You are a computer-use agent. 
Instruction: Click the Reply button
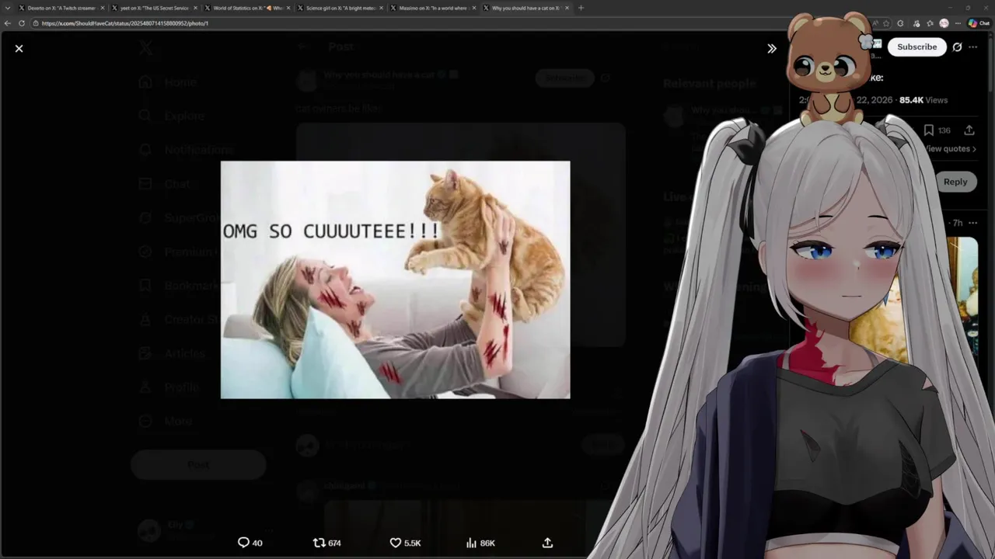955,182
